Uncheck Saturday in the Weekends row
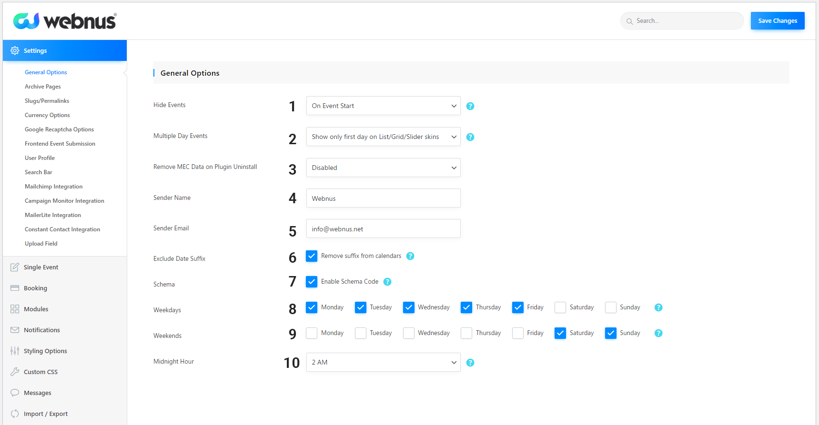 (x=560, y=333)
